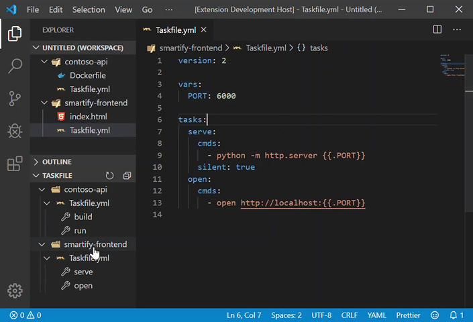473x322 pixels.
Task: Open the Extensions view icon
Action: [x=15, y=164]
